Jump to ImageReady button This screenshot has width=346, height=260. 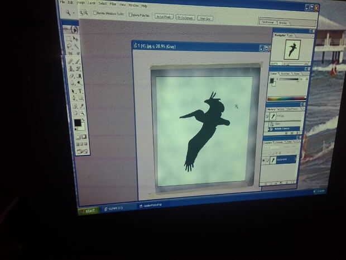(x=83, y=151)
